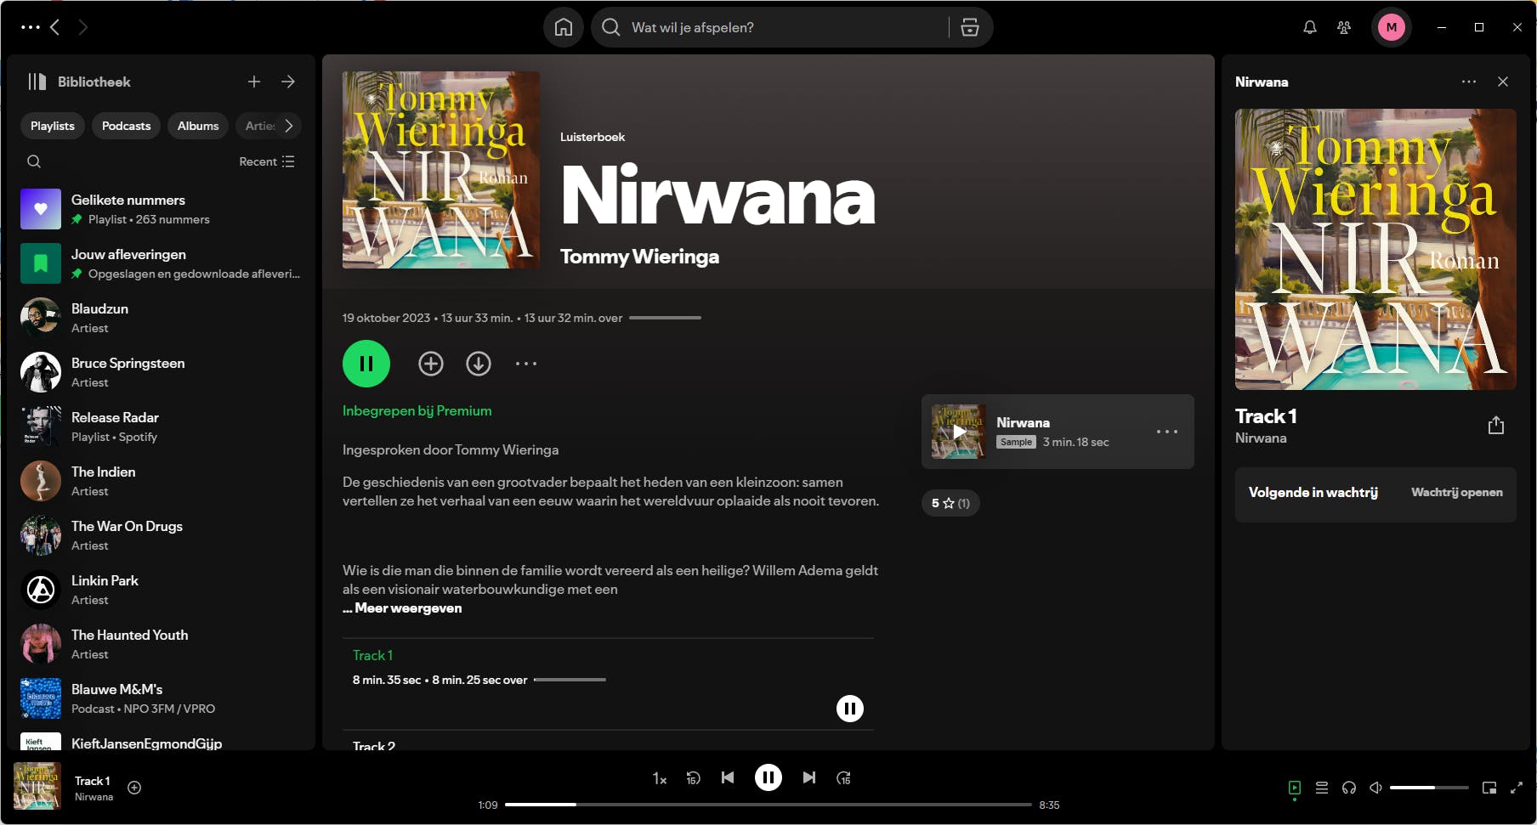Pause the audiobook with green button
The image size is (1537, 825).
point(366,364)
